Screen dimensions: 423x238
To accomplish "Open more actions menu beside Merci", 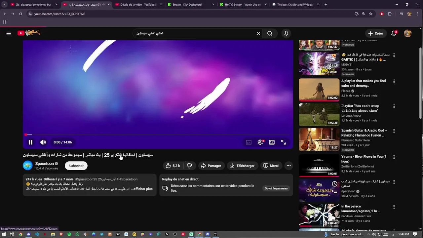I will tap(288, 166).
